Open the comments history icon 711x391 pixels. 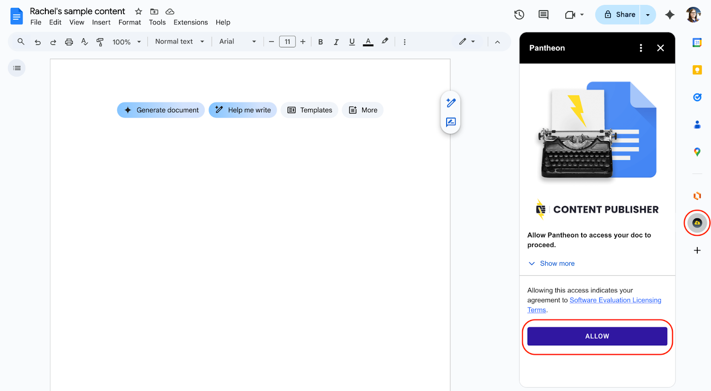click(543, 15)
